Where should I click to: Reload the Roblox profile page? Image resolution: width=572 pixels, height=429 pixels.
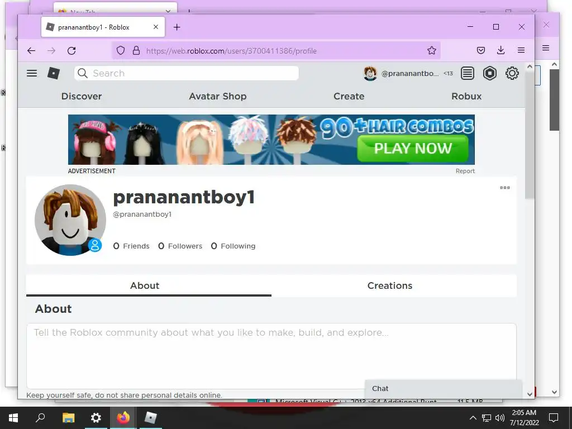coord(71,51)
